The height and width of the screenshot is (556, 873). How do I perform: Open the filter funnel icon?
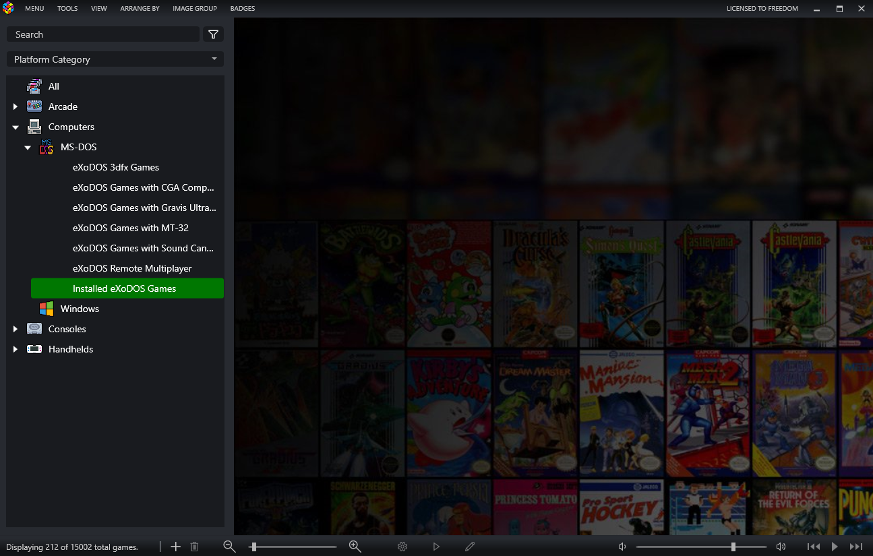[213, 34]
